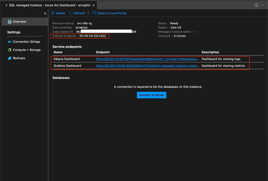The width and height of the screenshot is (268, 181).
Task: Click the Kibana Dashboard name cell
Action: click(x=67, y=59)
